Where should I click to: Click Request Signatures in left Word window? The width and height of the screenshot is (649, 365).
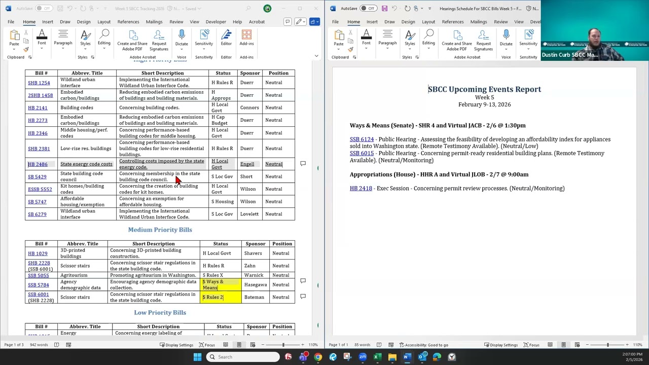tap(159, 40)
